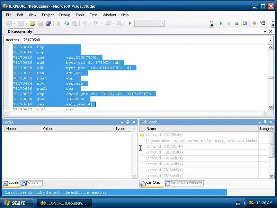Expand the Address field dropdown arrow

[270, 40]
